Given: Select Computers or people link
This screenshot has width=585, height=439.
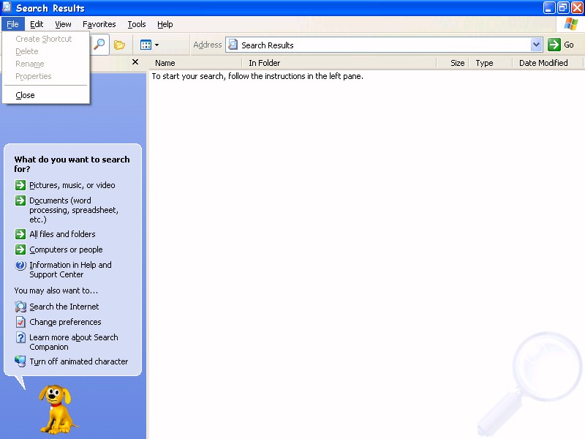Looking at the screenshot, I should click(x=66, y=249).
